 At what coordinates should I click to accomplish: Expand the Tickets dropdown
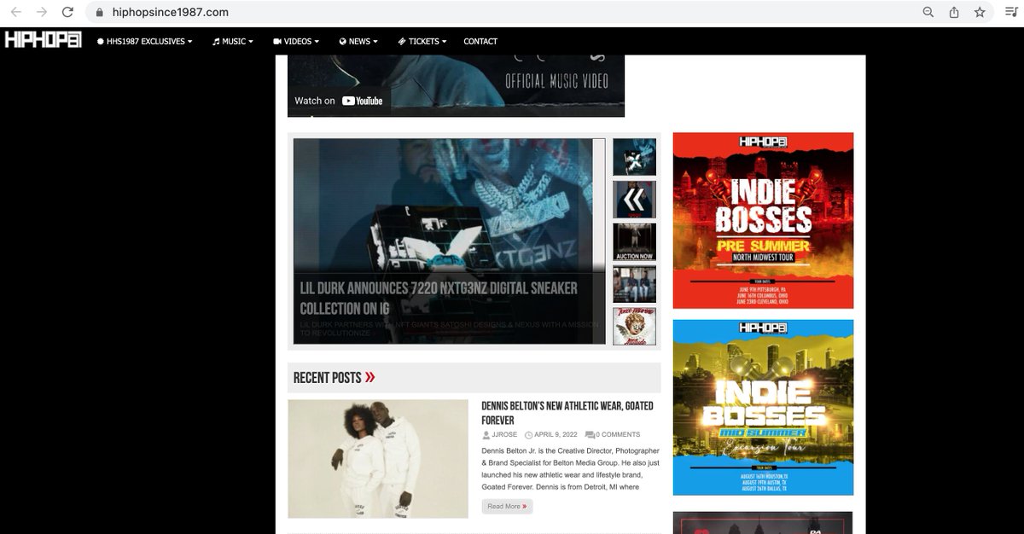point(422,41)
